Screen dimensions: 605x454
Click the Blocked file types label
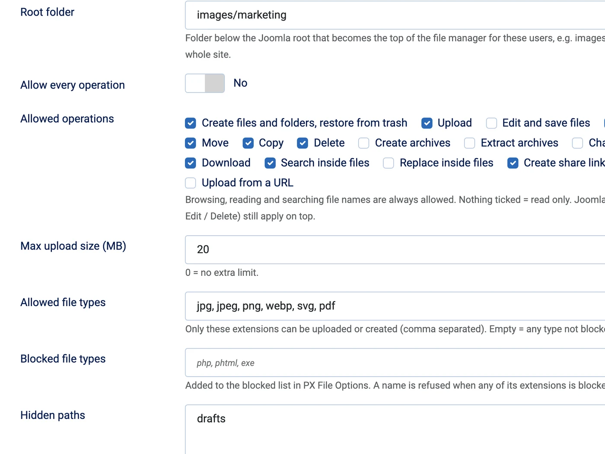click(x=63, y=359)
